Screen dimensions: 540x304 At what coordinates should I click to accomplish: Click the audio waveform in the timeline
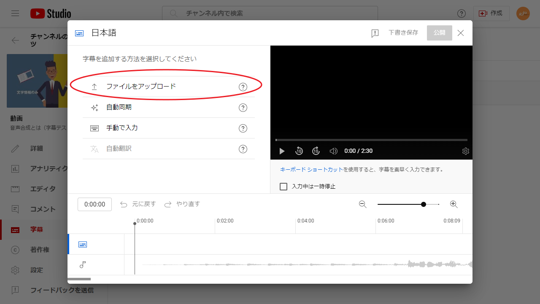(308, 265)
